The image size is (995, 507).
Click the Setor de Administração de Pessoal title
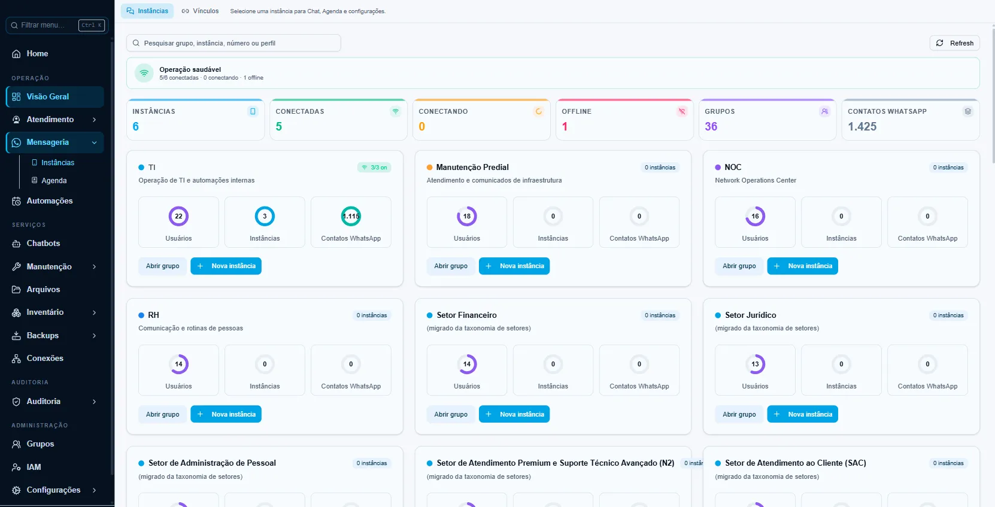[212, 463]
